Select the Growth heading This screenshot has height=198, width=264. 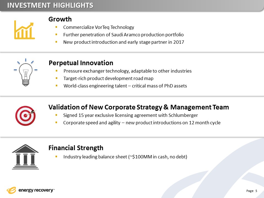(60, 19)
